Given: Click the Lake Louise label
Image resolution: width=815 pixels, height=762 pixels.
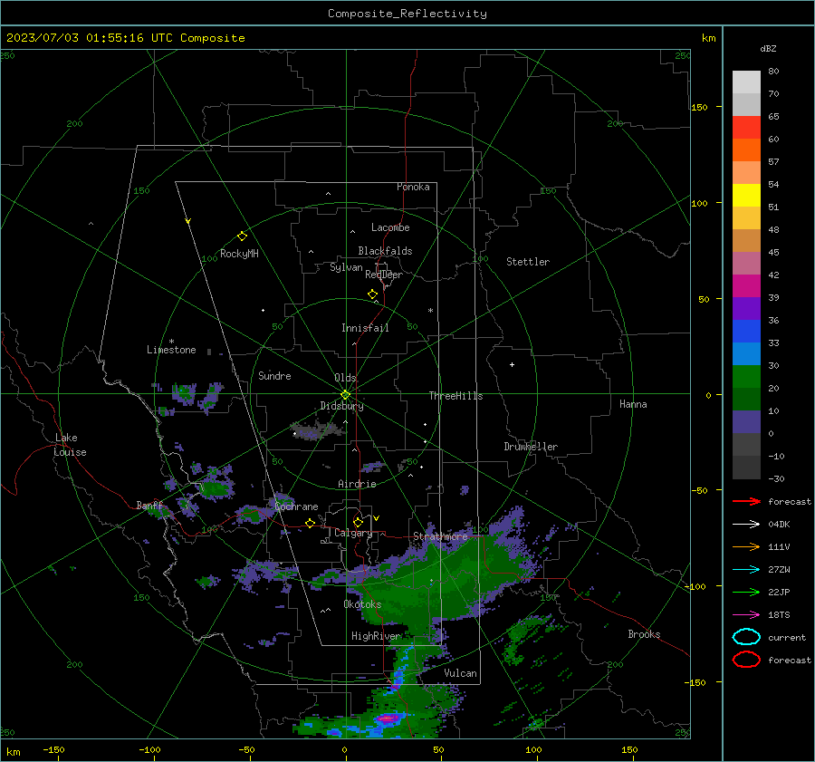Looking at the screenshot, I should pyautogui.click(x=71, y=445).
